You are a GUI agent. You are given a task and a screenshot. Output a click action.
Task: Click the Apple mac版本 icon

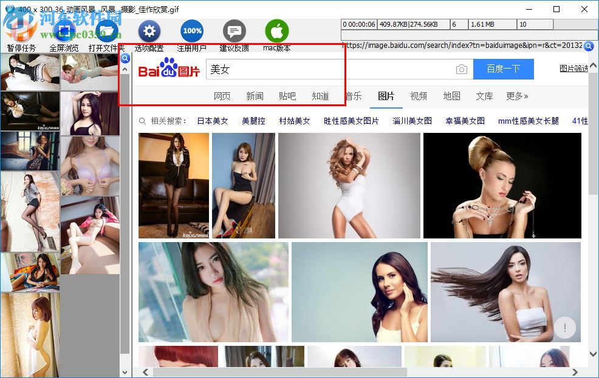(277, 30)
